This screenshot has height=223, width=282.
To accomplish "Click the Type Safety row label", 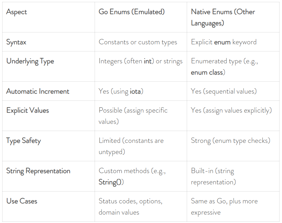I will [x=48, y=146].
